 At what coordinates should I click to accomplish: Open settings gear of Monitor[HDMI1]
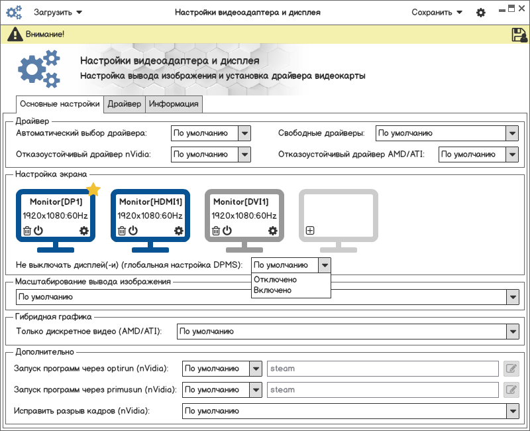click(178, 231)
